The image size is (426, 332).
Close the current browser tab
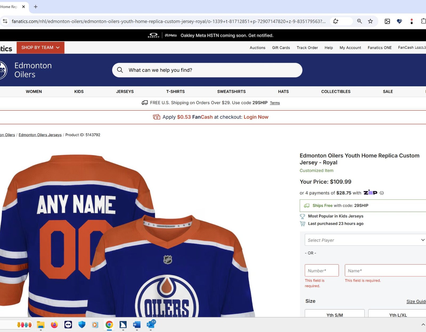(23, 7)
